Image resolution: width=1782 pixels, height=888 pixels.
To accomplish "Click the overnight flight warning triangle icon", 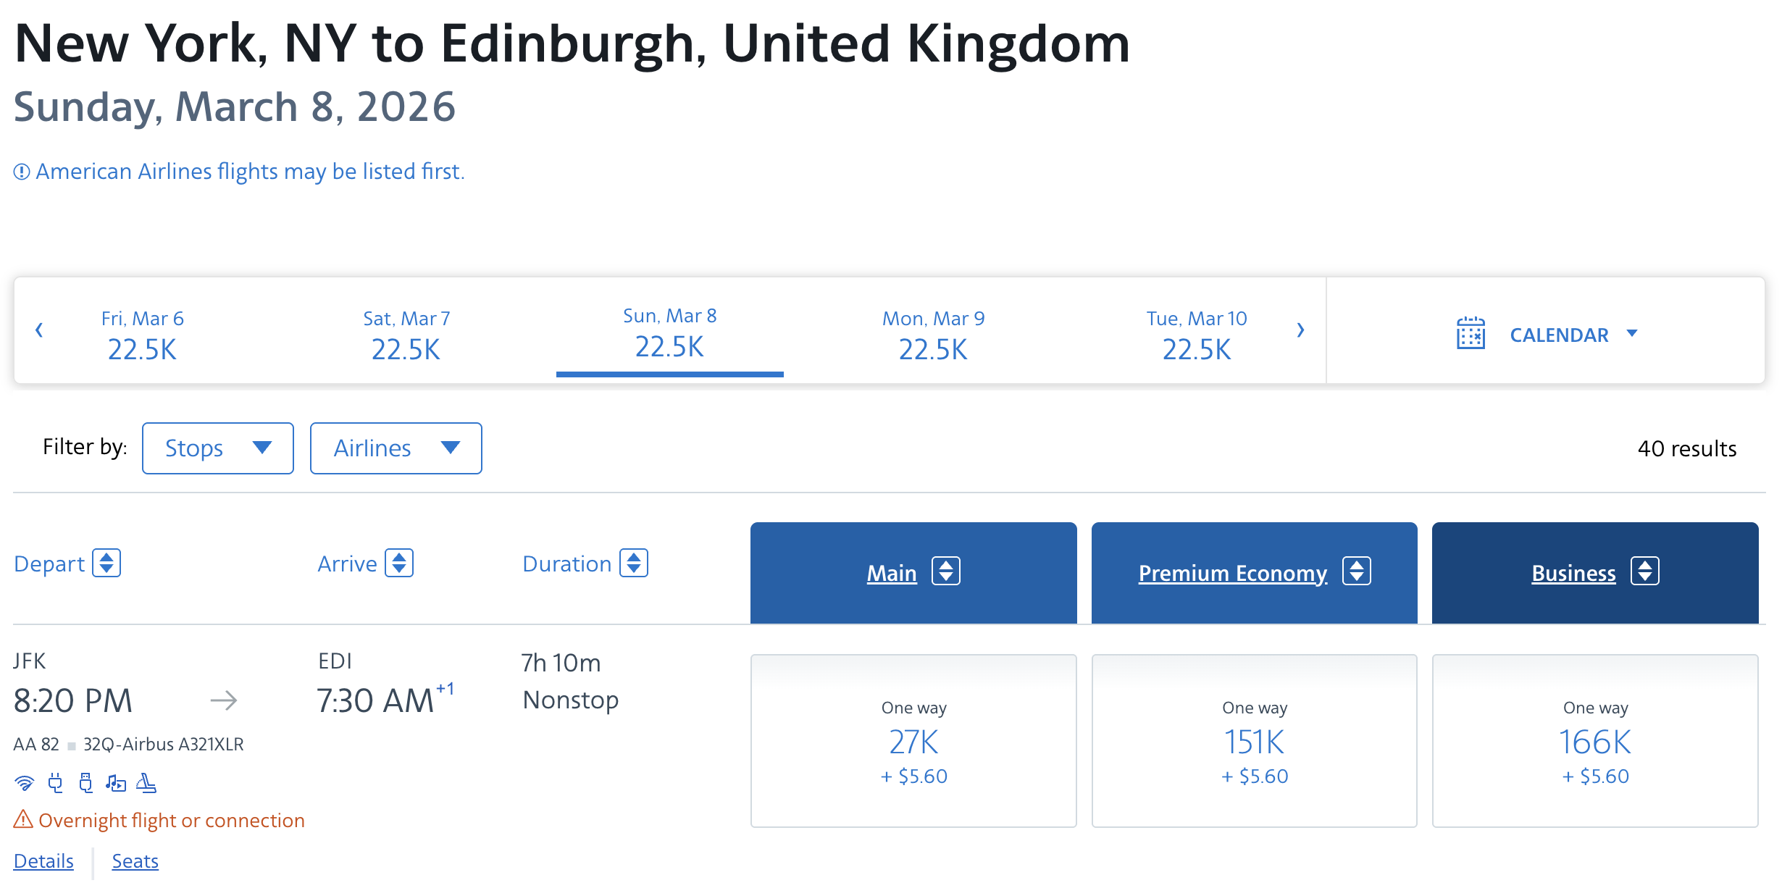I will coord(24,819).
